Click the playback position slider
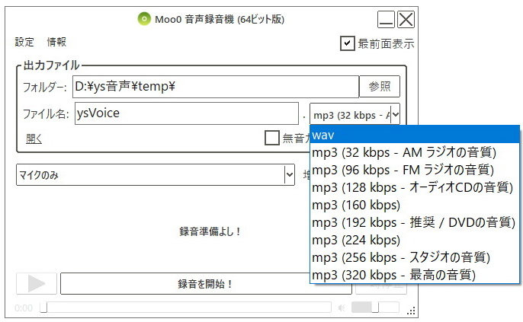This screenshot has height=322, width=523. [x=185, y=308]
